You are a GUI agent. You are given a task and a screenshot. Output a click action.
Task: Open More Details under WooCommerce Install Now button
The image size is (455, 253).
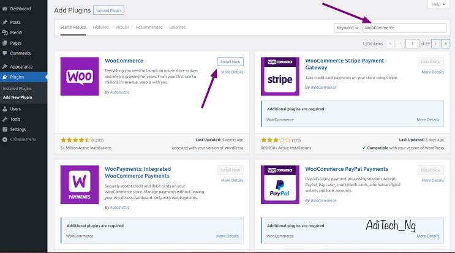[232, 72]
